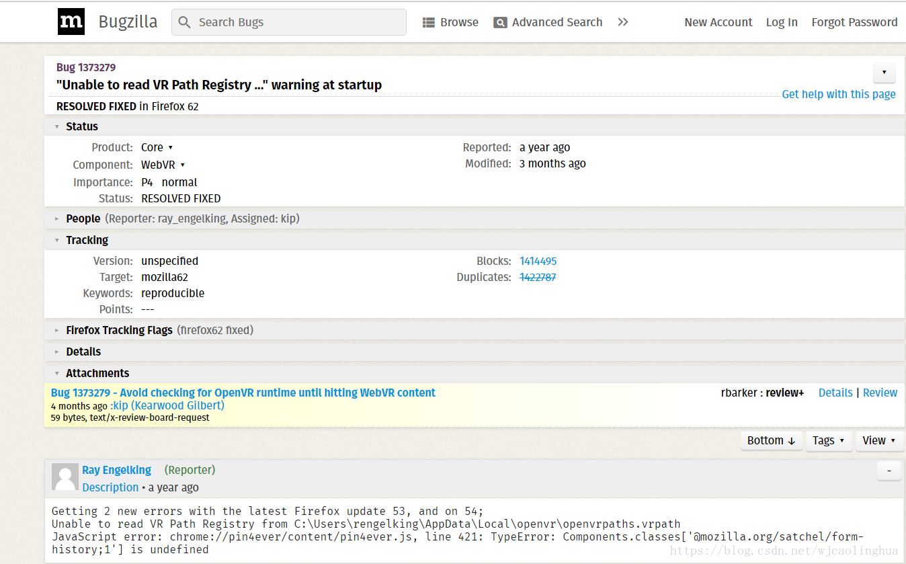Open the bug actions dropdown at top right
Viewport: 906px width, 564px height.
(884, 73)
